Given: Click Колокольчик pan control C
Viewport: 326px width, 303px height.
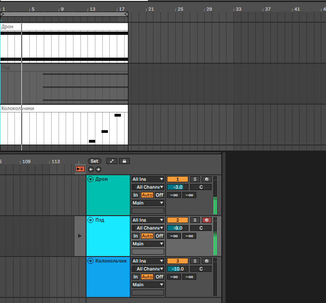Looking at the screenshot, I should click(x=201, y=269).
